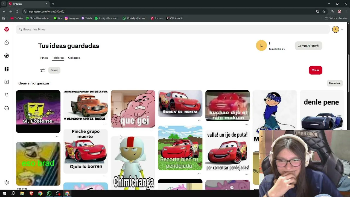Expand the accounts chevron next to avatar
Screen dimensions: 350x197
[x=342, y=29]
